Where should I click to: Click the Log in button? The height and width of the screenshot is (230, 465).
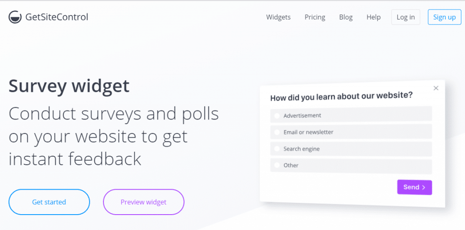[x=406, y=17]
